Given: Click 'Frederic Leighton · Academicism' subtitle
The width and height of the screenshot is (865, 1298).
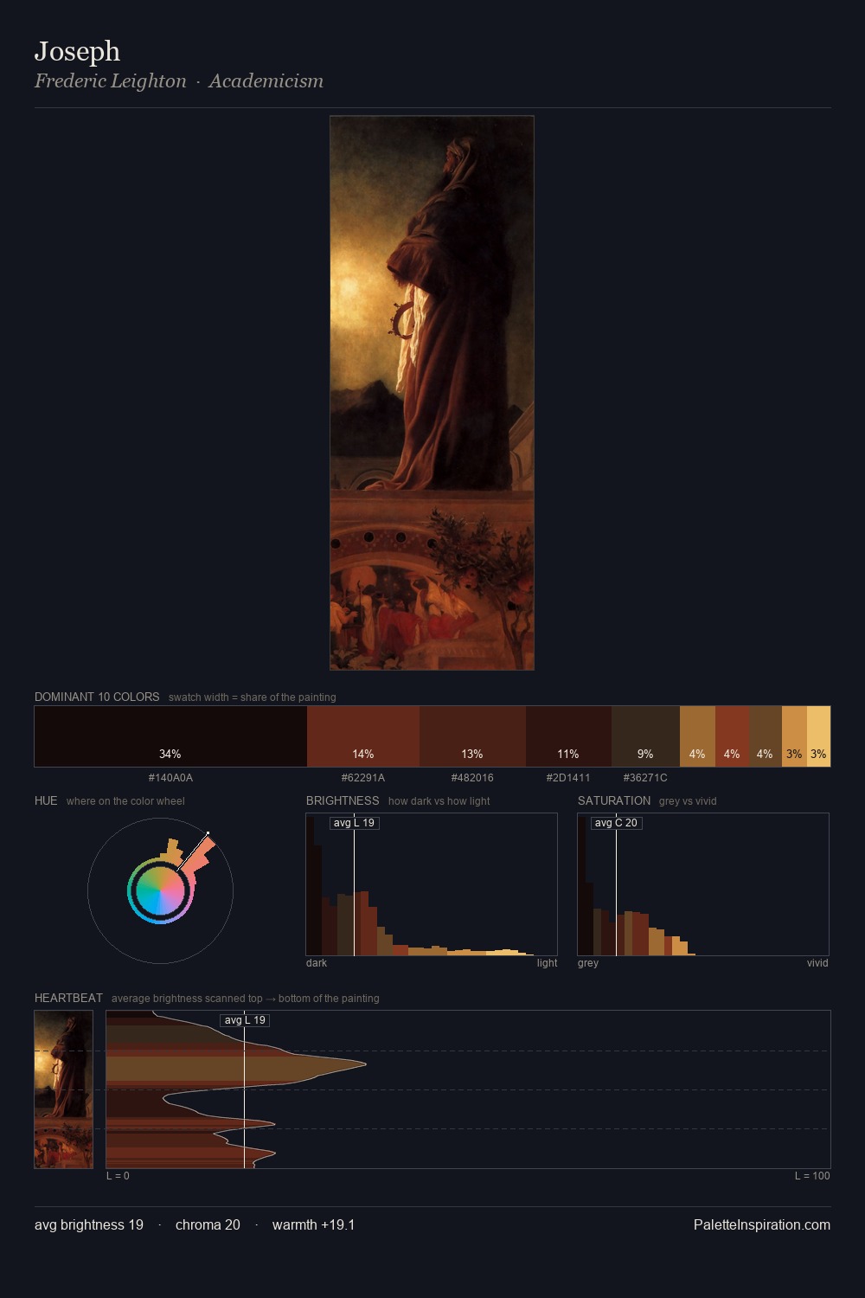Looking at the screenshot, I should [179, 81].
